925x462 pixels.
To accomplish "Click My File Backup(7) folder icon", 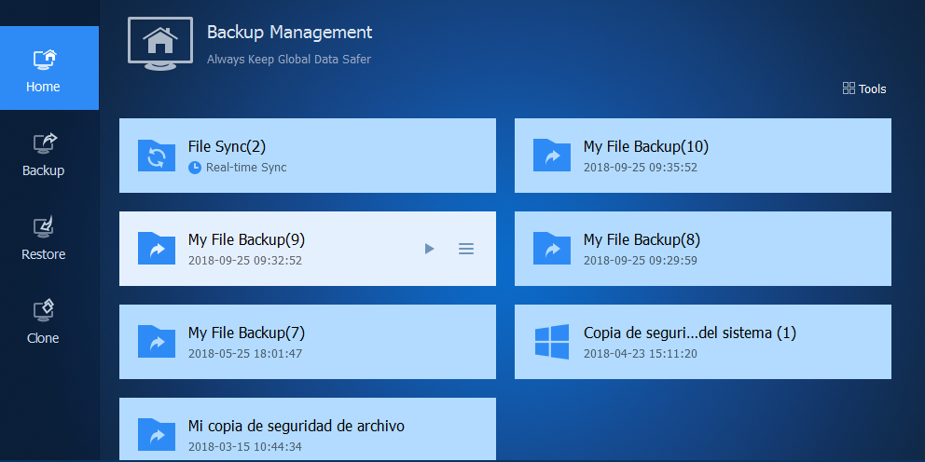I will point(157,342).
